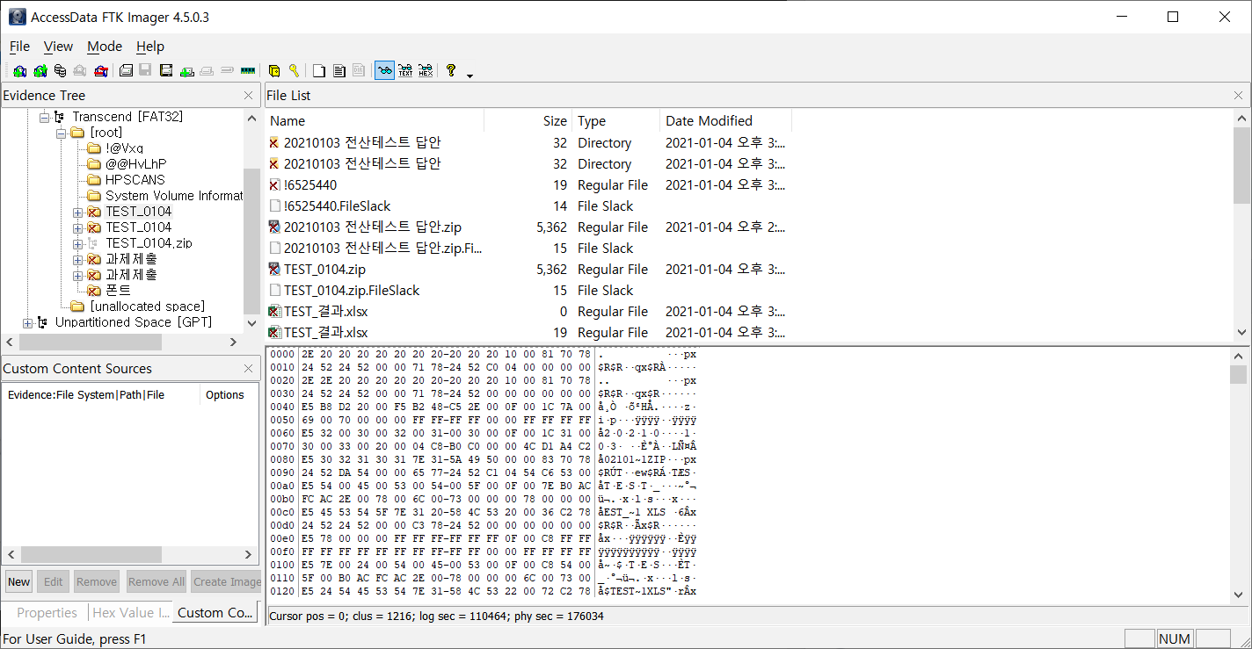Toggle TEXT view mode button
This screenshot has width=1252, height=649.
[405, 71]
